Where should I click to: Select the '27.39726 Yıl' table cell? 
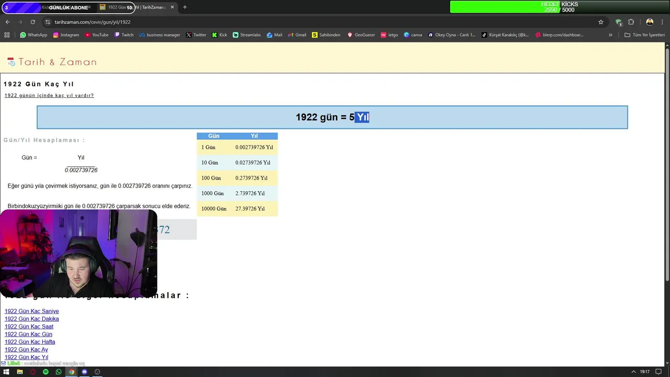(x=254, y=208)
